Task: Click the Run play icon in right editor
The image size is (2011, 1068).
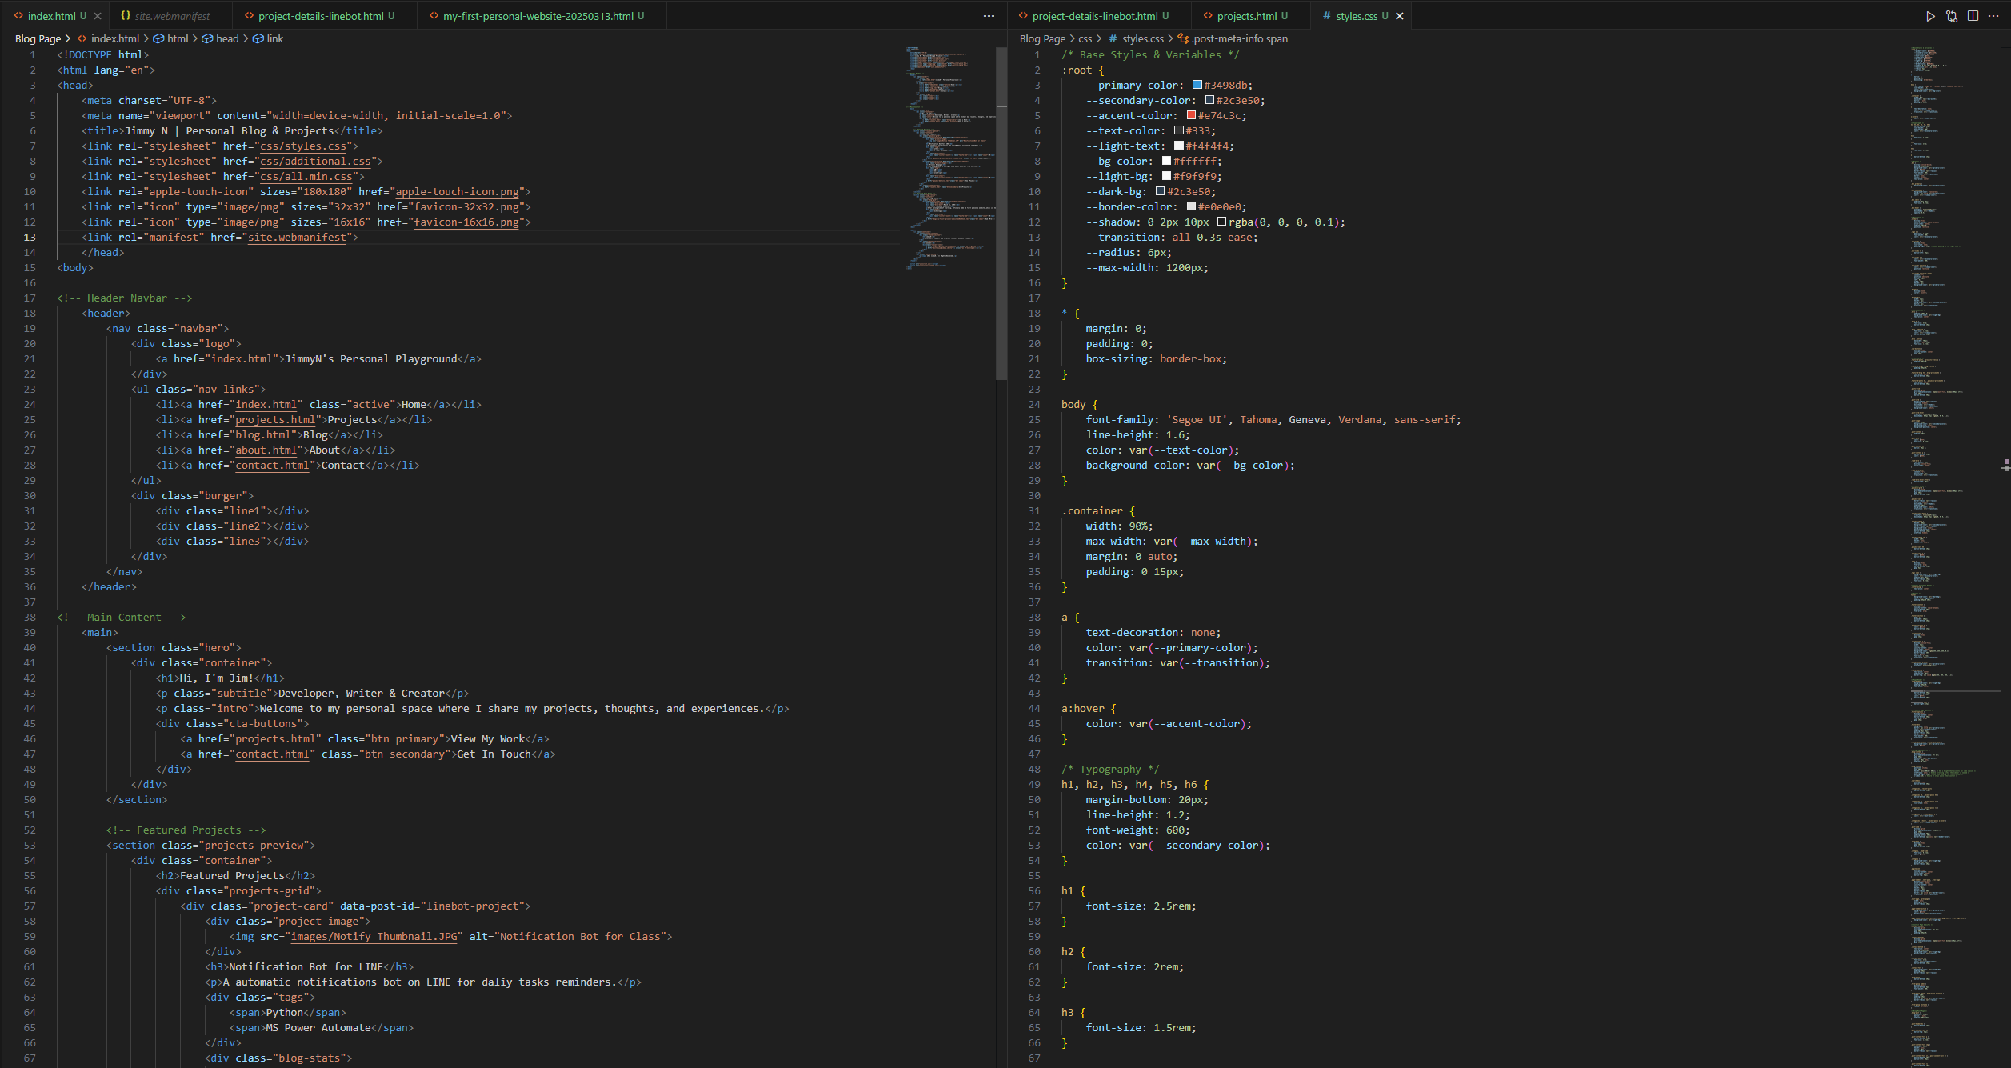Action: pyautogui.click(x=1930, y=16)
